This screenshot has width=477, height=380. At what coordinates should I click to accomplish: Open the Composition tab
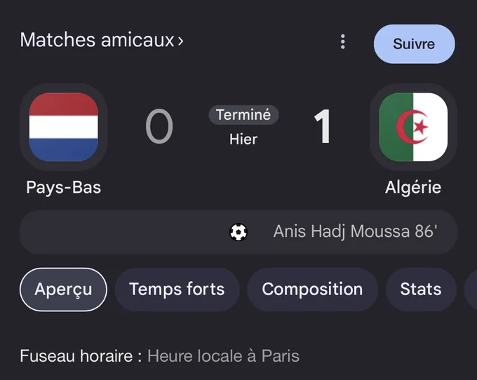tap(312, 290)
